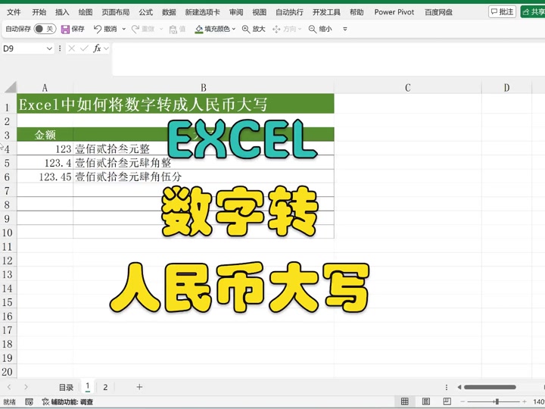Open the 百度网盘 tab

(x=438, y=12)
